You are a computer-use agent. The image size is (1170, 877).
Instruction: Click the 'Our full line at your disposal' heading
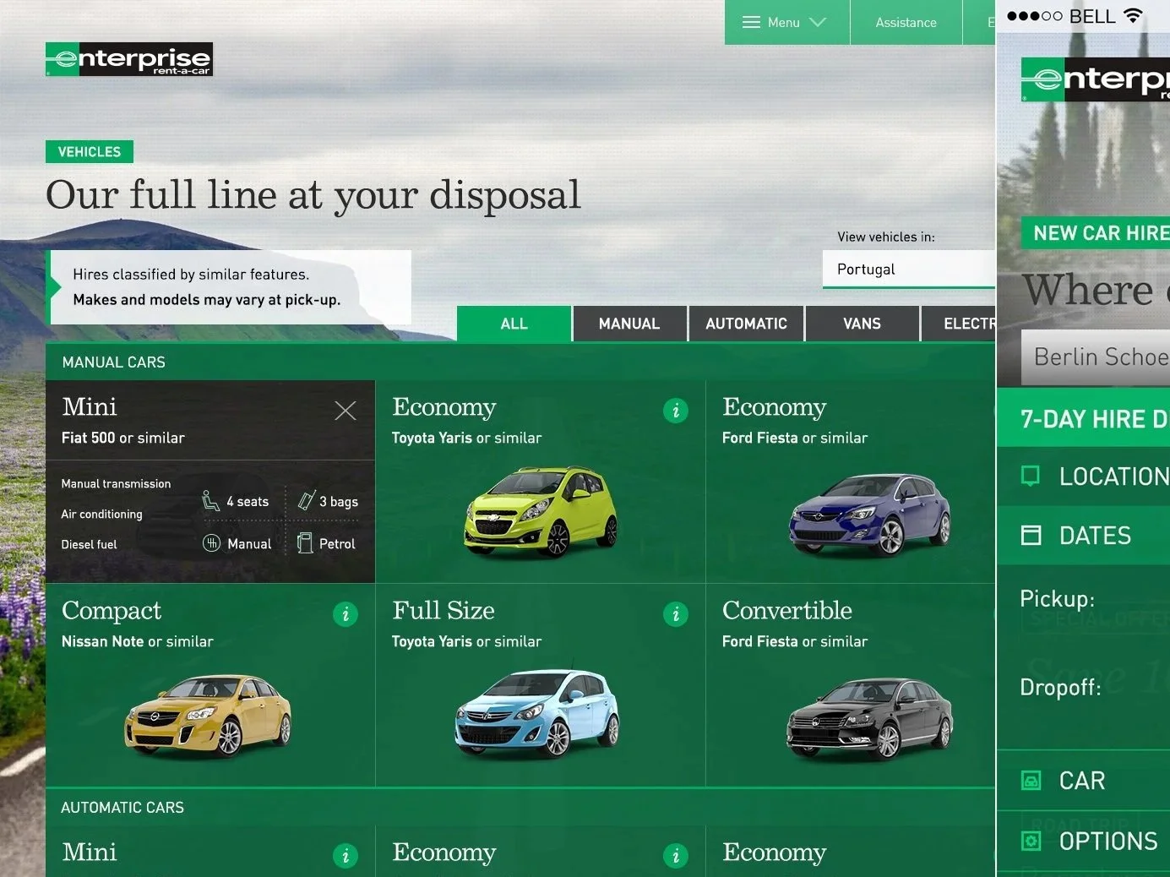tap(313, 196)
